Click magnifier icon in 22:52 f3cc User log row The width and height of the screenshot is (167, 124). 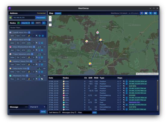coord(124,102)
